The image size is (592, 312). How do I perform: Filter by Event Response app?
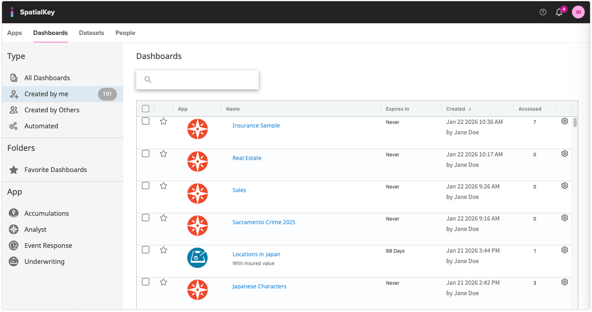(x=48, y=245)
